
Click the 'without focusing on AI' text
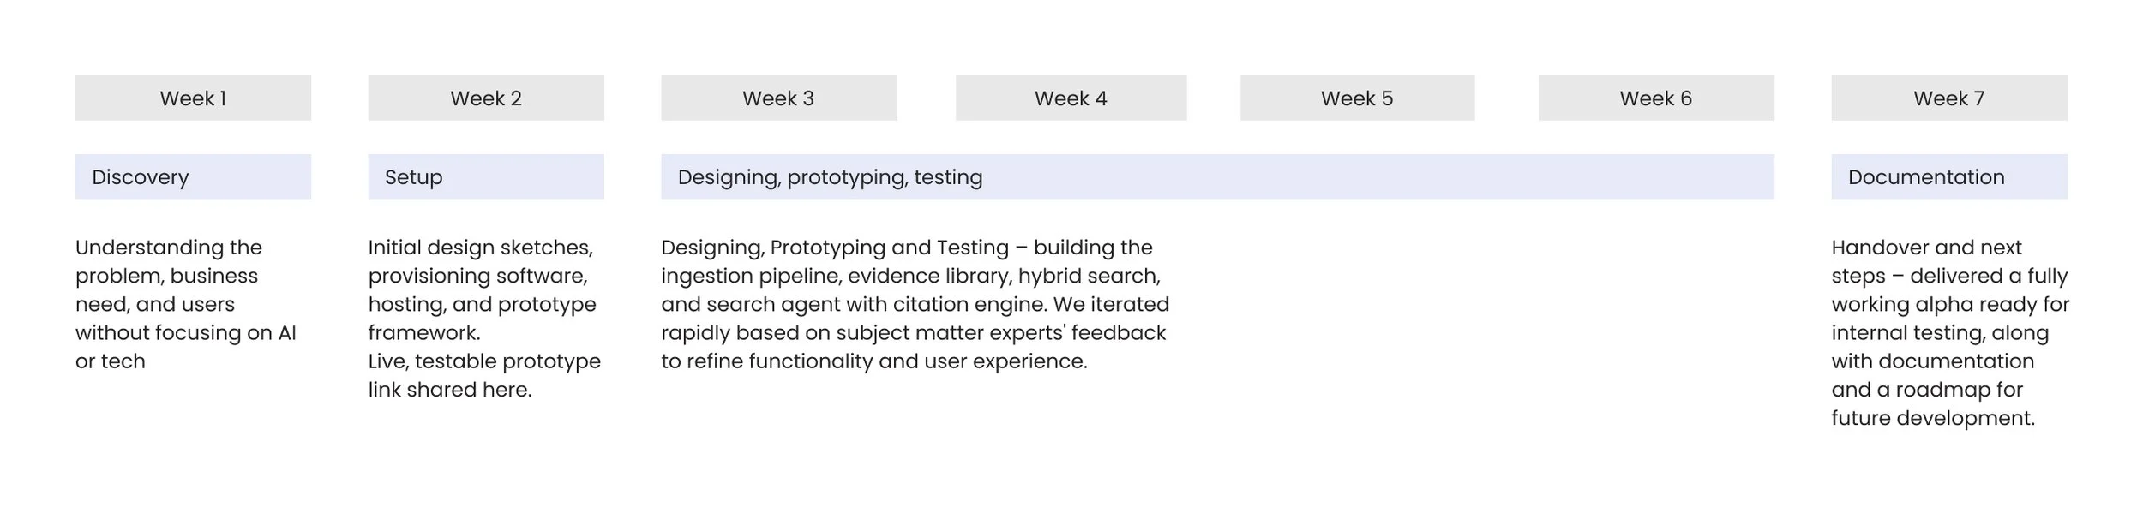coord(185,332)
